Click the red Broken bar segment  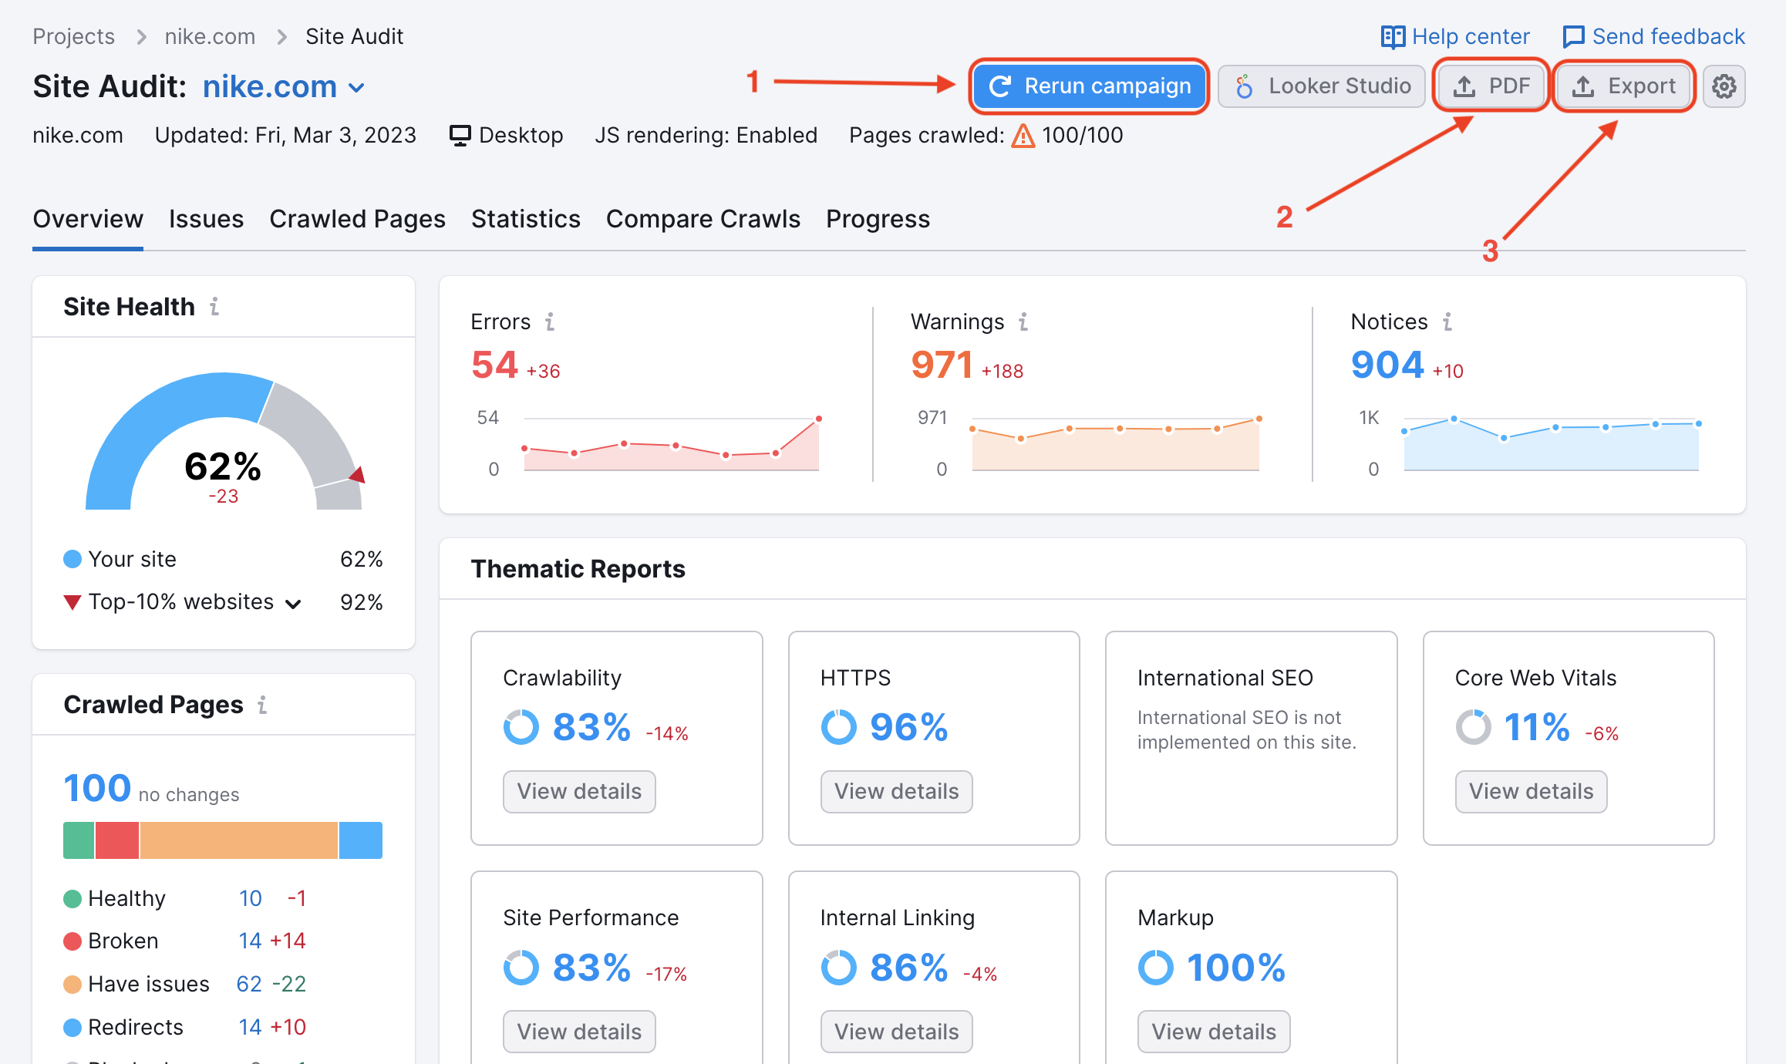pyautogui.click(x=117, y=840)
